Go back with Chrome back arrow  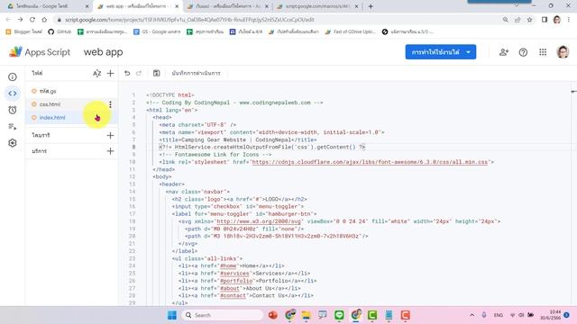(8, 20)
